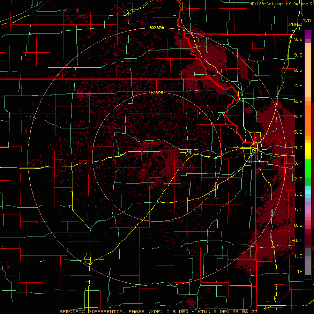This screenshot has height=314, width=314.
Task: Click the orange segment of the color bar
Action: [308, 120]
